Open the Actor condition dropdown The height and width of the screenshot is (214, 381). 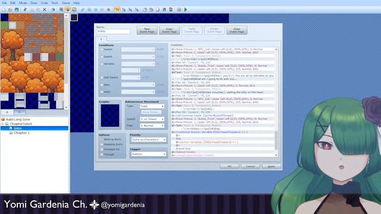(138, 92)
